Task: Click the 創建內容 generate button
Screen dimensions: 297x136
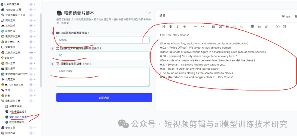Action: coord(104,97)
